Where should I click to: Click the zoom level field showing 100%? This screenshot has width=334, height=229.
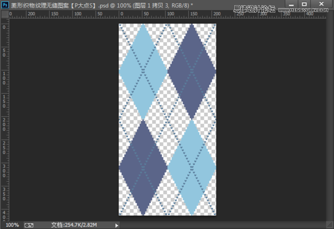pyautogui.click(x=12, y=225)
